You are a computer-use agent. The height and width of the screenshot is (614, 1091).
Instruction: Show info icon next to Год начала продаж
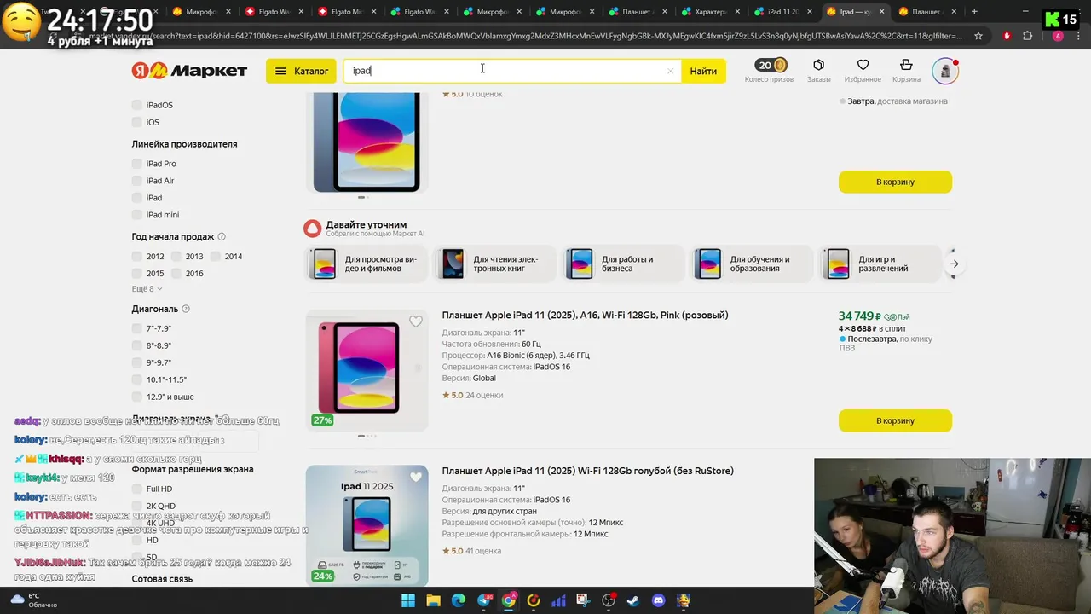pyautogui.click(x=222, y=236)
